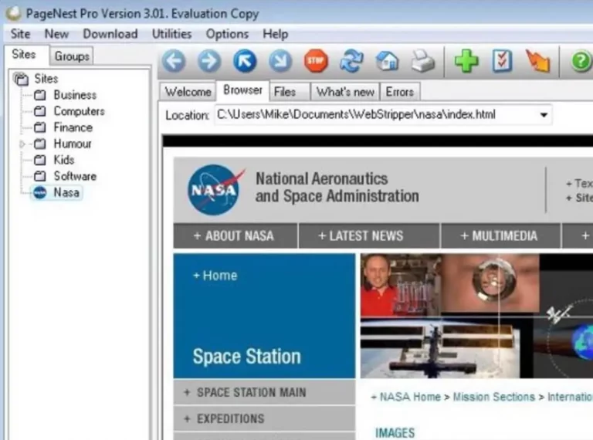Open the What's new tab
The width and height of the screenshot is (593, 440).
[345, 92]
